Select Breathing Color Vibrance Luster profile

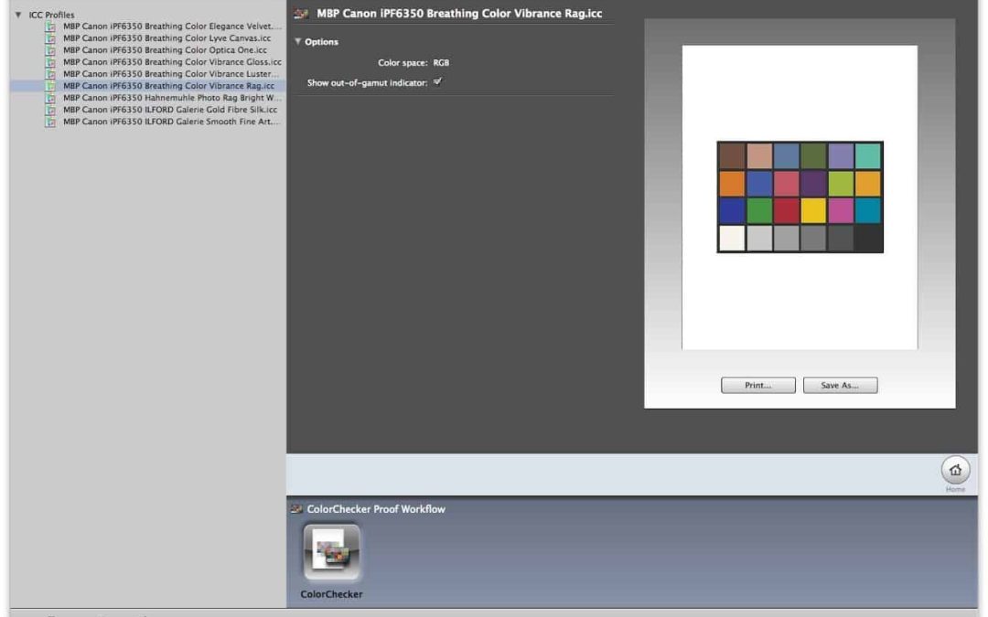(x=171, y=74)
